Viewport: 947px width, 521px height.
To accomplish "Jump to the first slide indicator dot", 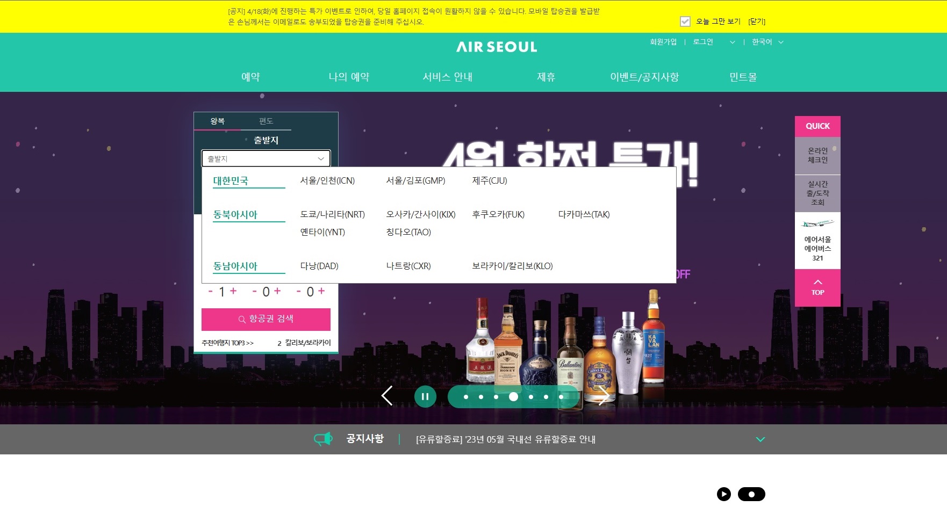I will pos(466,397).
